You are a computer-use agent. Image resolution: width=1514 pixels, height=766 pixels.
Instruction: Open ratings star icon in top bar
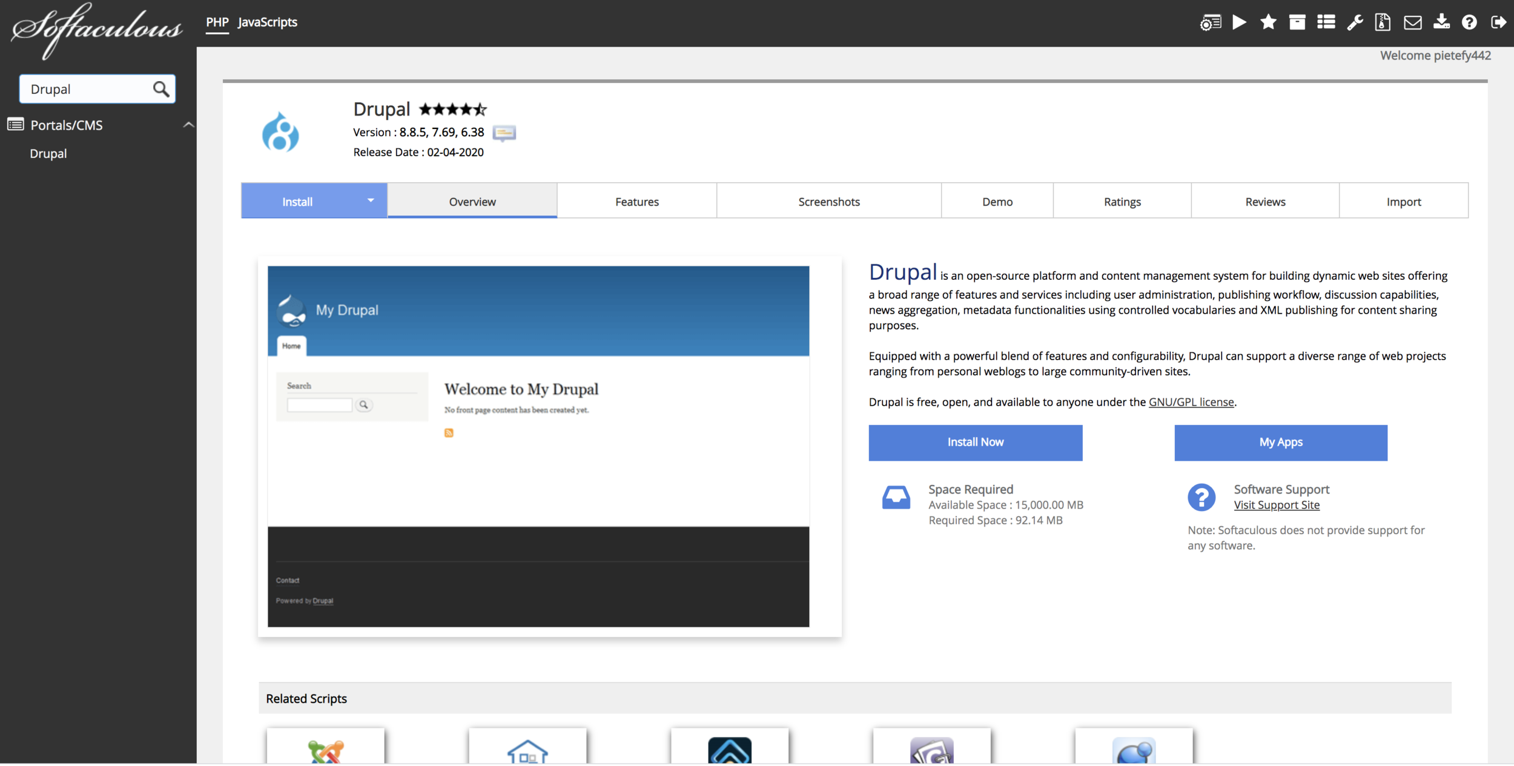(x=1268, y=23)
